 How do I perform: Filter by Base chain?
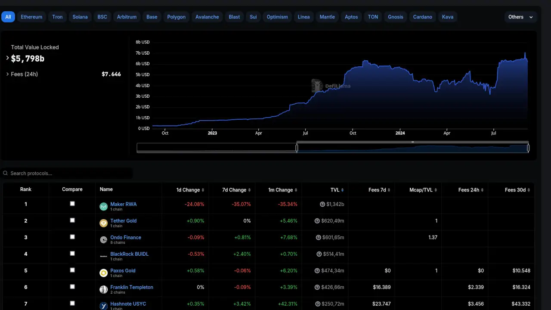tap(152, 17)
